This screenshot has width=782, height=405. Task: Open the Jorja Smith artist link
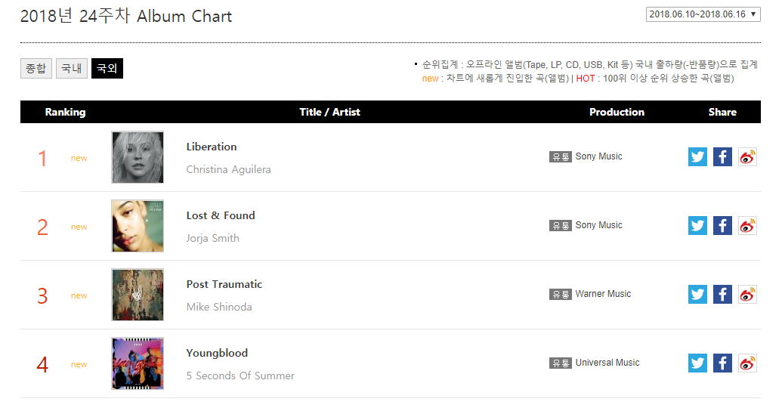[213, 238]
